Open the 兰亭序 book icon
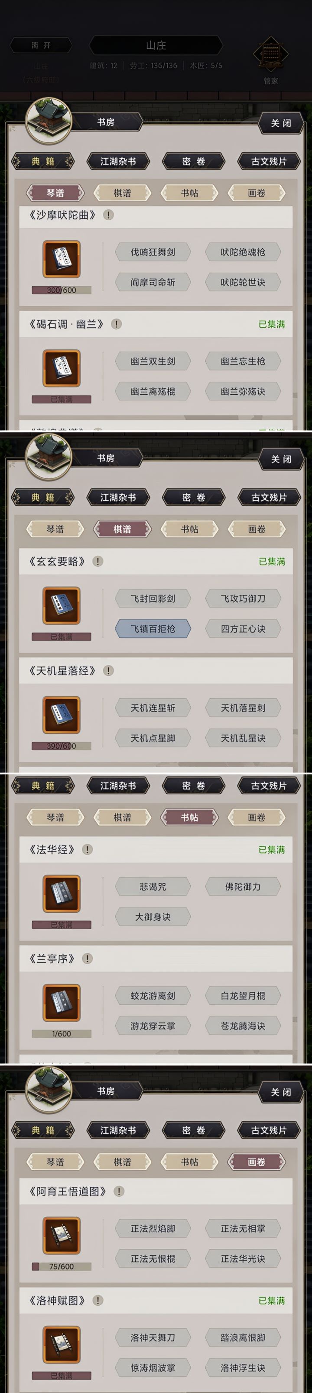The height and width of the screenshot is (1393, 312). (62, 1003)
